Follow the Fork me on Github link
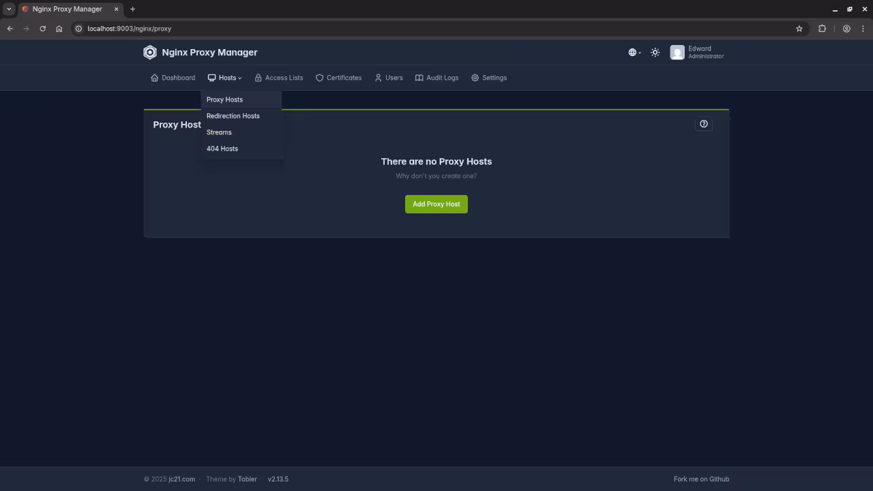Image resolution: width=873 pixels, height=491 pixels. click(x=701, y=479)
